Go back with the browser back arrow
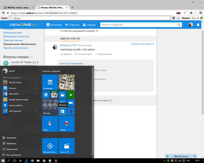 3,13
